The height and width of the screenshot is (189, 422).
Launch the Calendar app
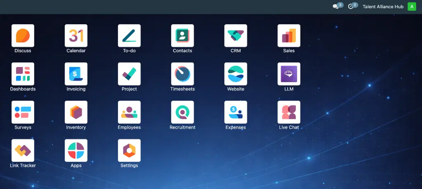[76, 36]
